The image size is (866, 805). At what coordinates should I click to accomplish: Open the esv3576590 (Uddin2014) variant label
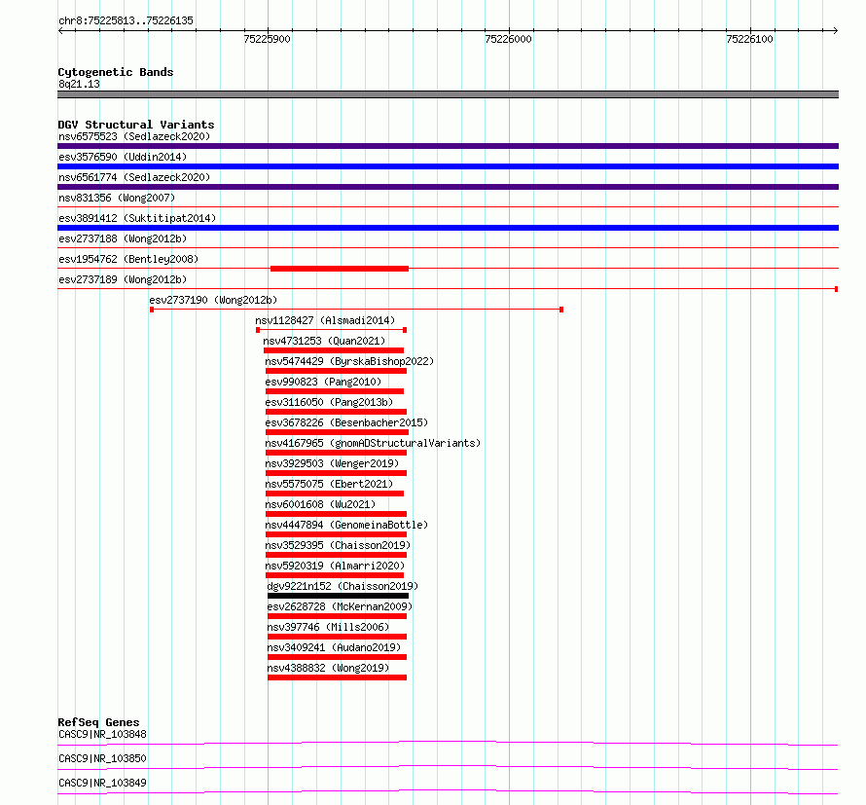[x=123, y=157]
